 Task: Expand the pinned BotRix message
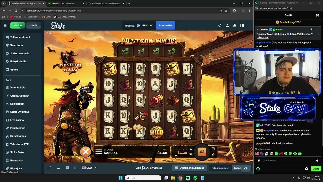tap(318, 35)
